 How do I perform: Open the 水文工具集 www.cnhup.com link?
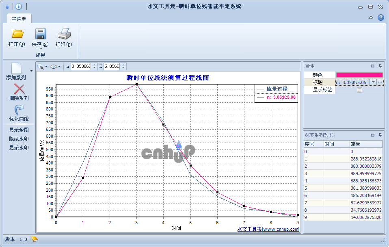coord(268,229)
